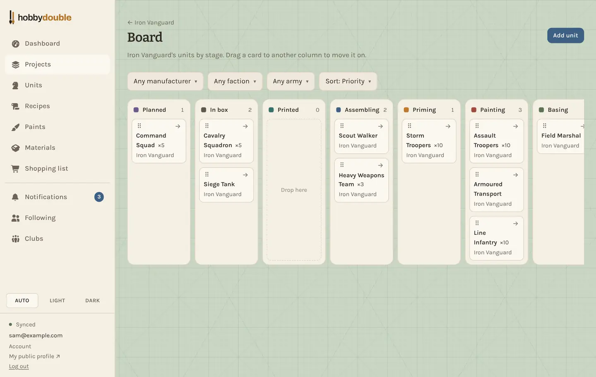Move Armoured Transport forward via arrow
596x377 pixels.
point(515,175)
